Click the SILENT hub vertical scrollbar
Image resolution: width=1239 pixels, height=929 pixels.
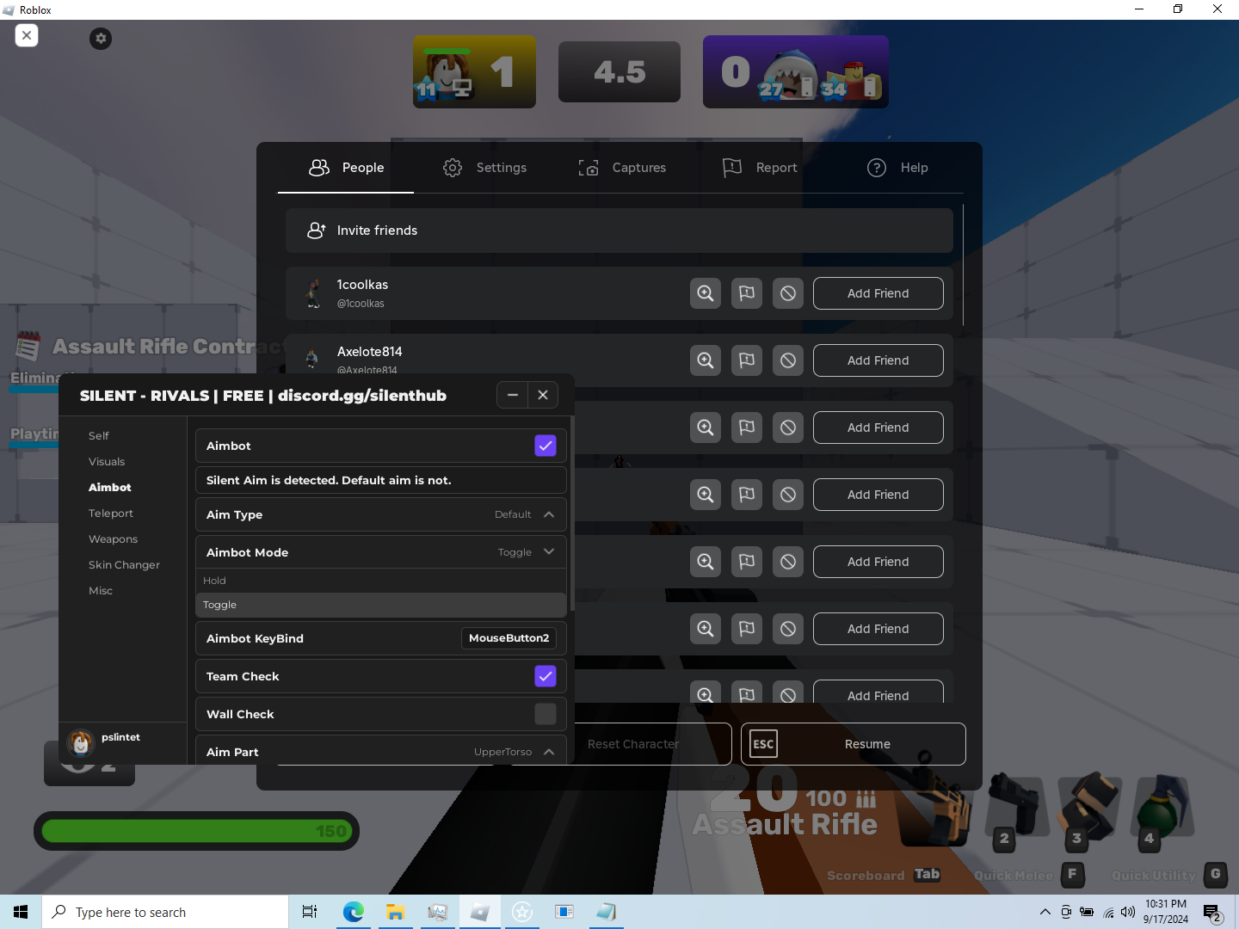click(x=571, y=514)
